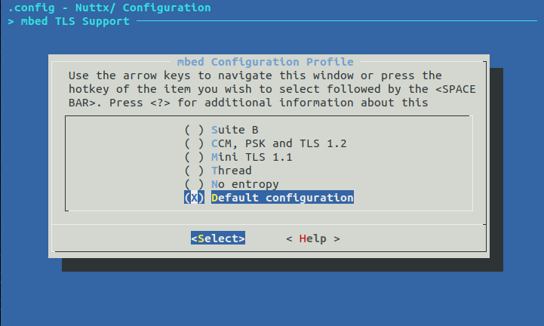This screenshot has width=544, height=326.
Task: Select CCM, PSK and TLS 1.2 radio option
Action: click(x=194, y=143)
